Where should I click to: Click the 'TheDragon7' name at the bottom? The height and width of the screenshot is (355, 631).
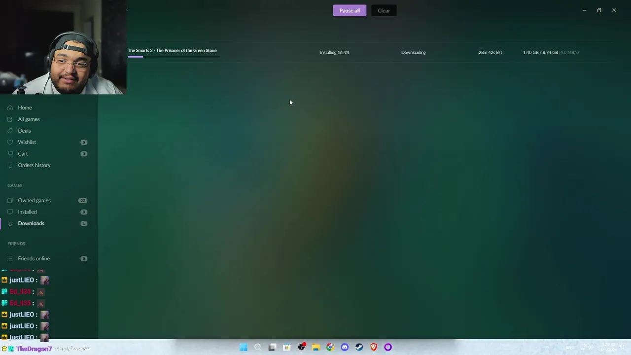(34, 349)
